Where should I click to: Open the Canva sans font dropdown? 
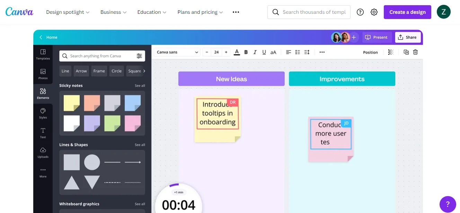[177, 52]
